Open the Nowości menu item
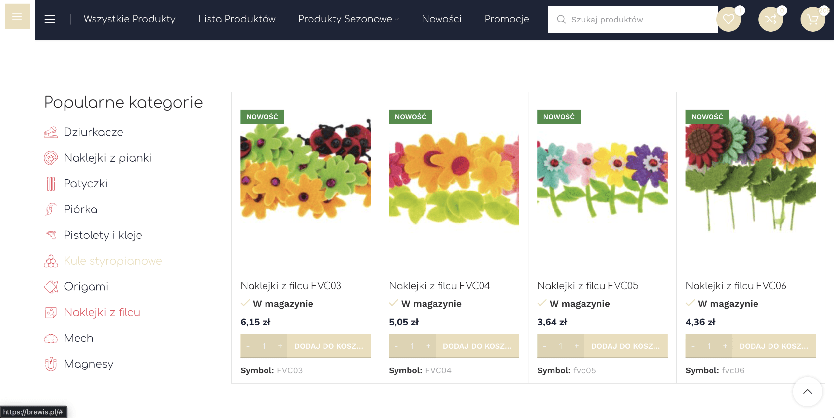834x418 pixels. pyautogui.click(x=441, y=19)
